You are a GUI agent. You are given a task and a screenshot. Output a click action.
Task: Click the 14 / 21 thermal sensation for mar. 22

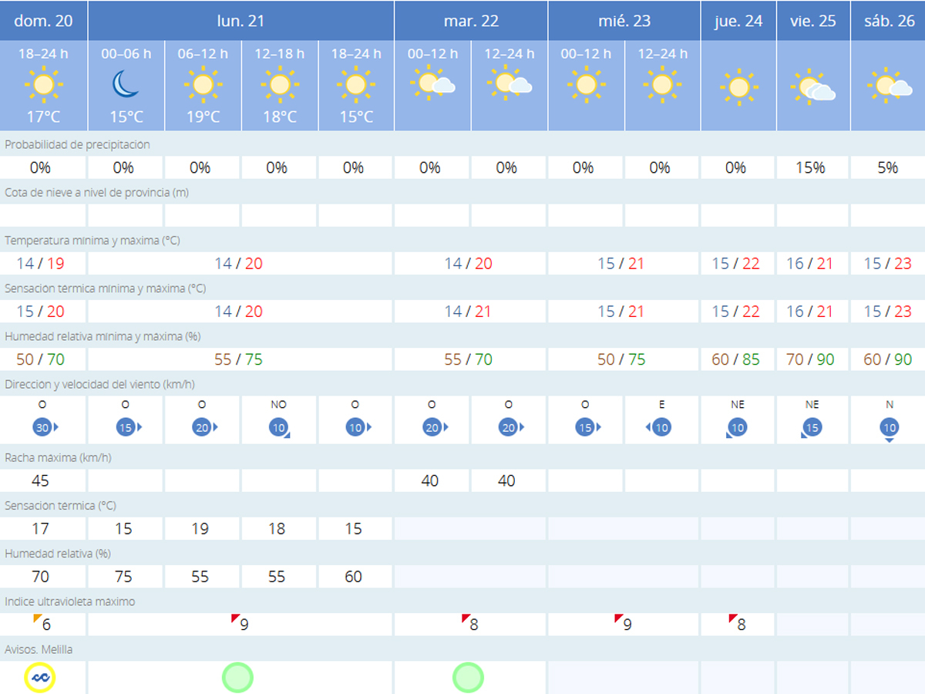point(469,312)
